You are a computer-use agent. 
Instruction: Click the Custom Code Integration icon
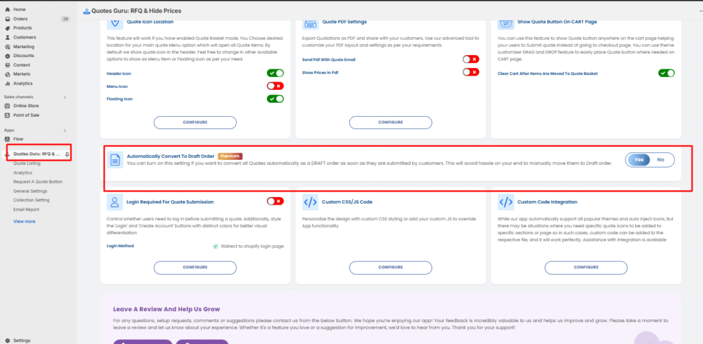tap(506, 202)
